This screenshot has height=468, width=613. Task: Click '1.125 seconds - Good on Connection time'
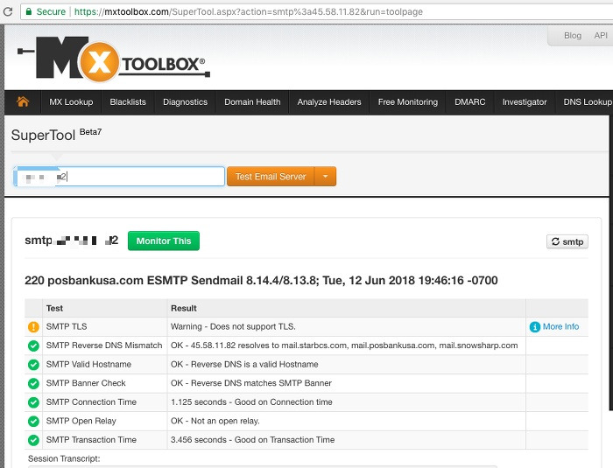251,402
